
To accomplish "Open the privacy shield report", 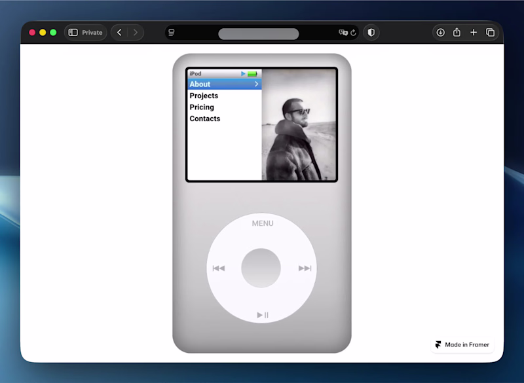I will coord(371,32).
